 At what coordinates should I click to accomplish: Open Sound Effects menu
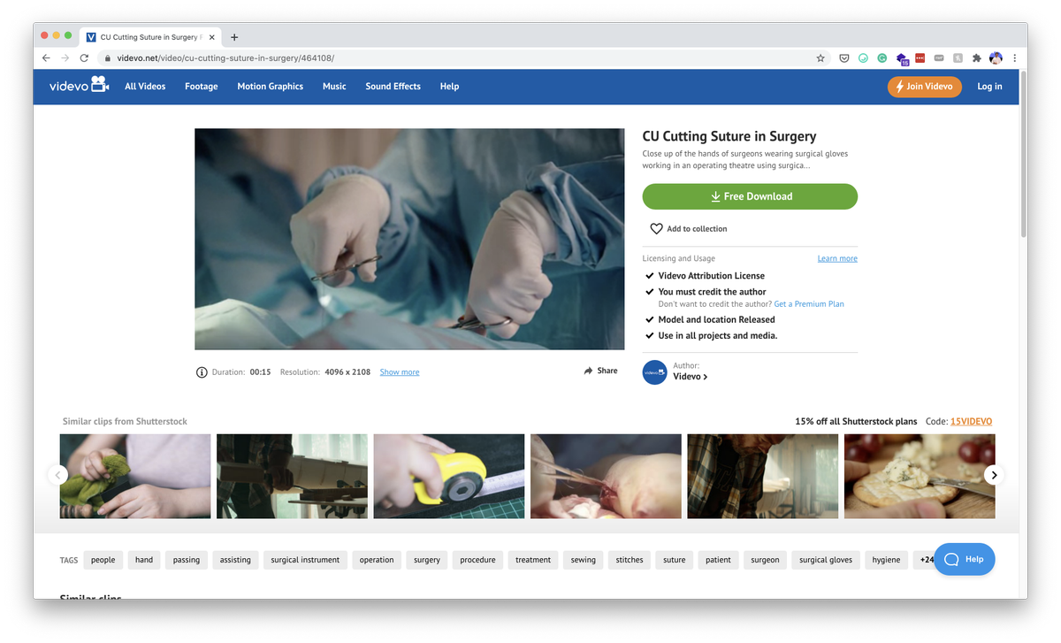pos(393,87)
